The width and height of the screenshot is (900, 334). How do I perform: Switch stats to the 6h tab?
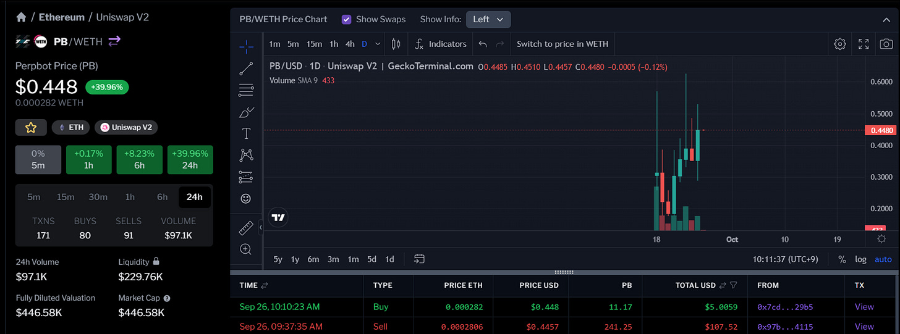click(162, 197)
